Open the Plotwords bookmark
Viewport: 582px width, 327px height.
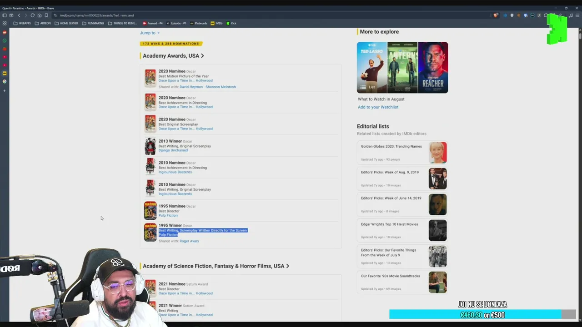199,23
